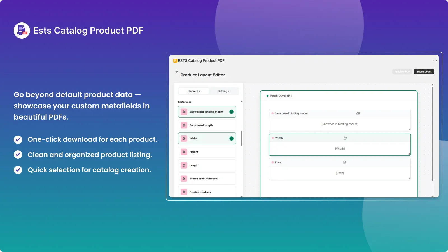Click the page canvas vertical scrollbar thumb
This screenshot has height=252, width=448.
pyautogui.click(x=433, y=134)
